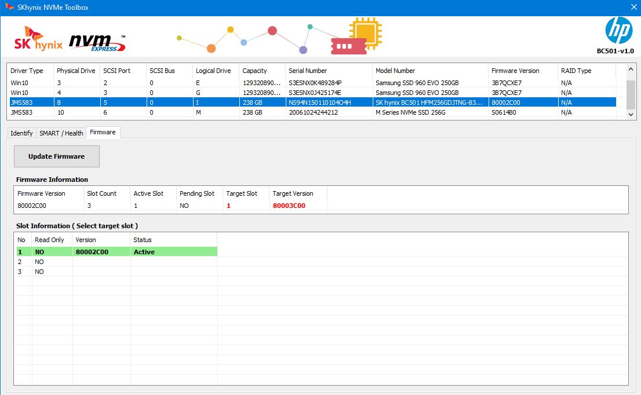Click the Active Slot column header
The image size is (641, 395).
154,193
